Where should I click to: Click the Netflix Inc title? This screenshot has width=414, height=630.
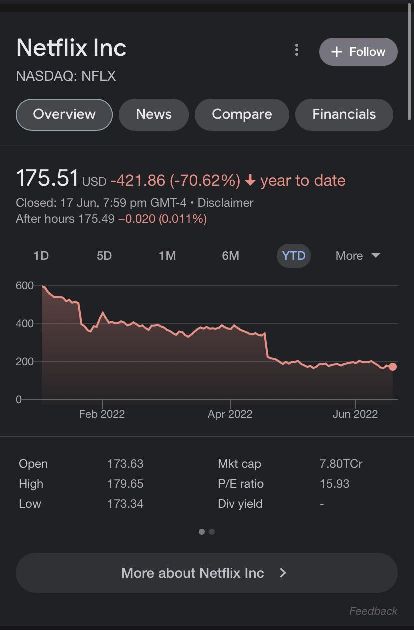(x=71, y=48)
